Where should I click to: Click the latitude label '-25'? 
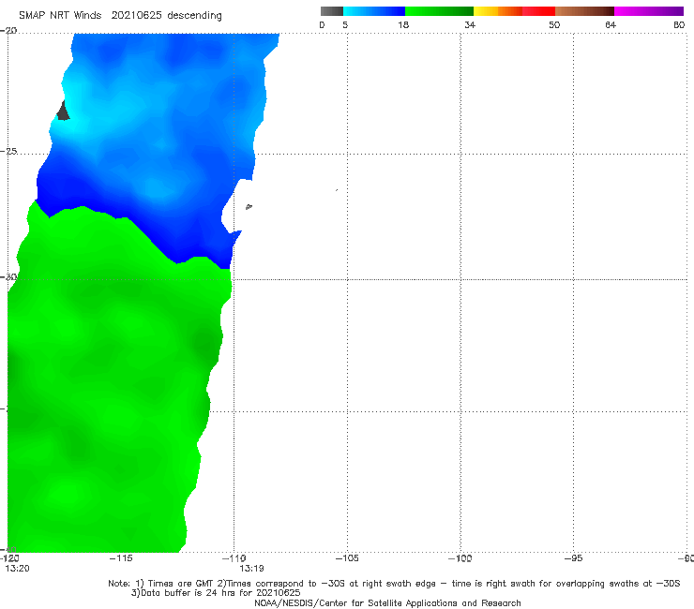click(x=8, y=151)
